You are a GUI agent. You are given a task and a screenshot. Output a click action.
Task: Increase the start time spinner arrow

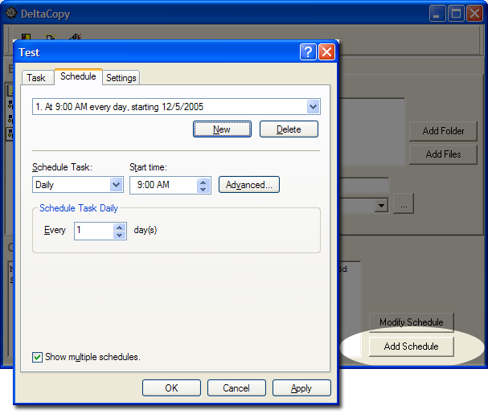point(203,182)
